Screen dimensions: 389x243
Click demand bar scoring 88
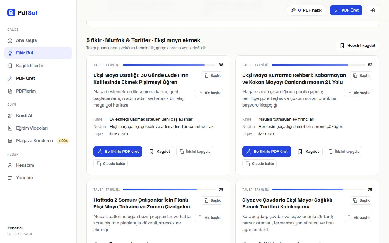[x=169, y=65]
